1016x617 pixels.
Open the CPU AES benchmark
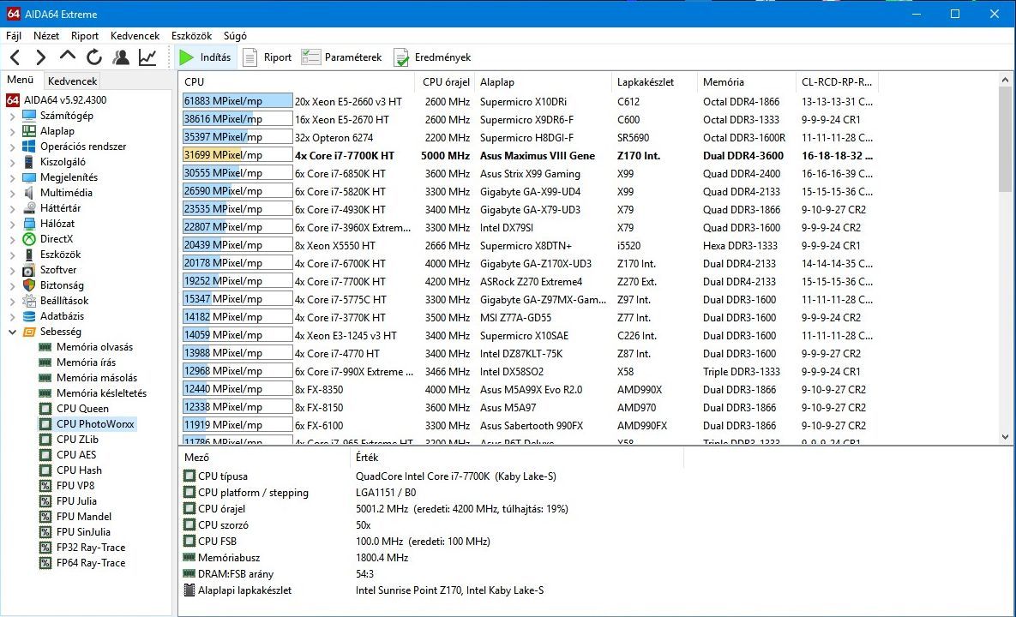pos(75,455)
